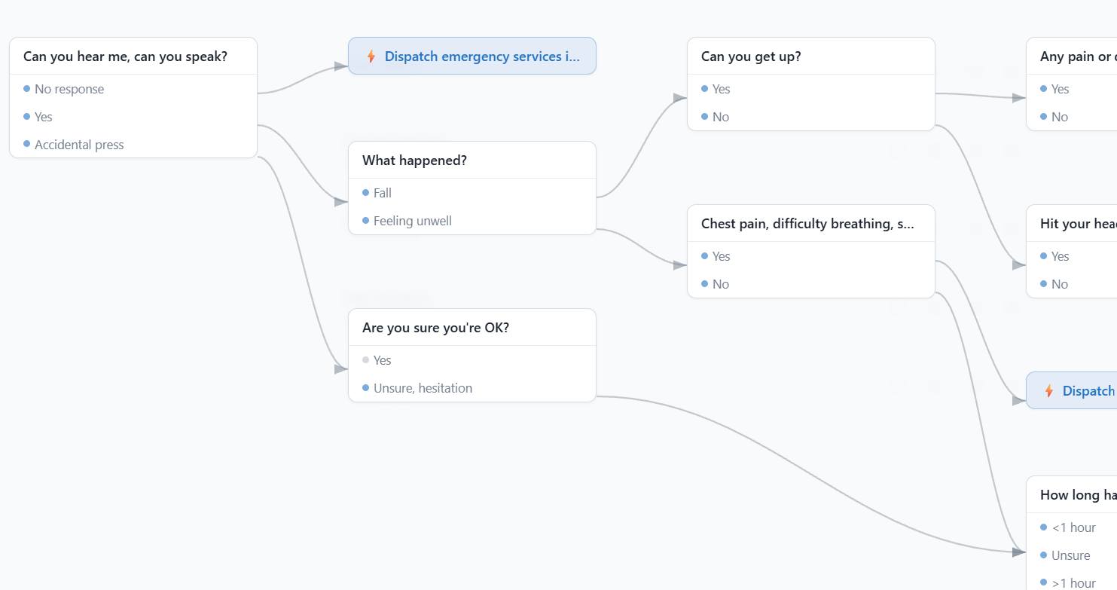Click blue dot beside Unsure, hesitation
This screenshot has width=1117, height=590.
click(365, 388)
